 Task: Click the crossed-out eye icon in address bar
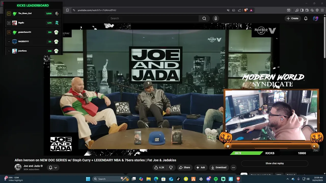(x=228, y=10)
